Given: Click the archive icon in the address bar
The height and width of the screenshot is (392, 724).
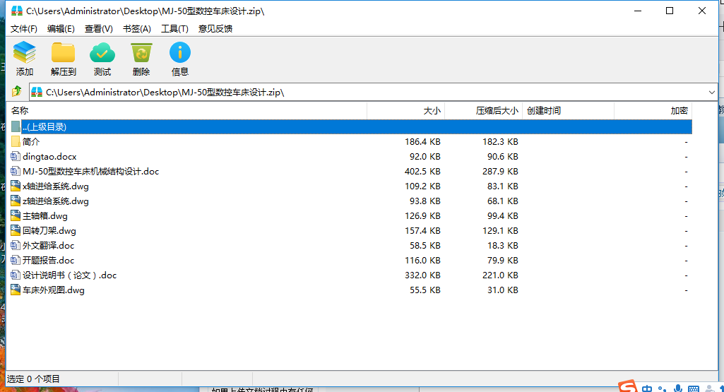Looking at the screenshot, I should click(37, 93).
